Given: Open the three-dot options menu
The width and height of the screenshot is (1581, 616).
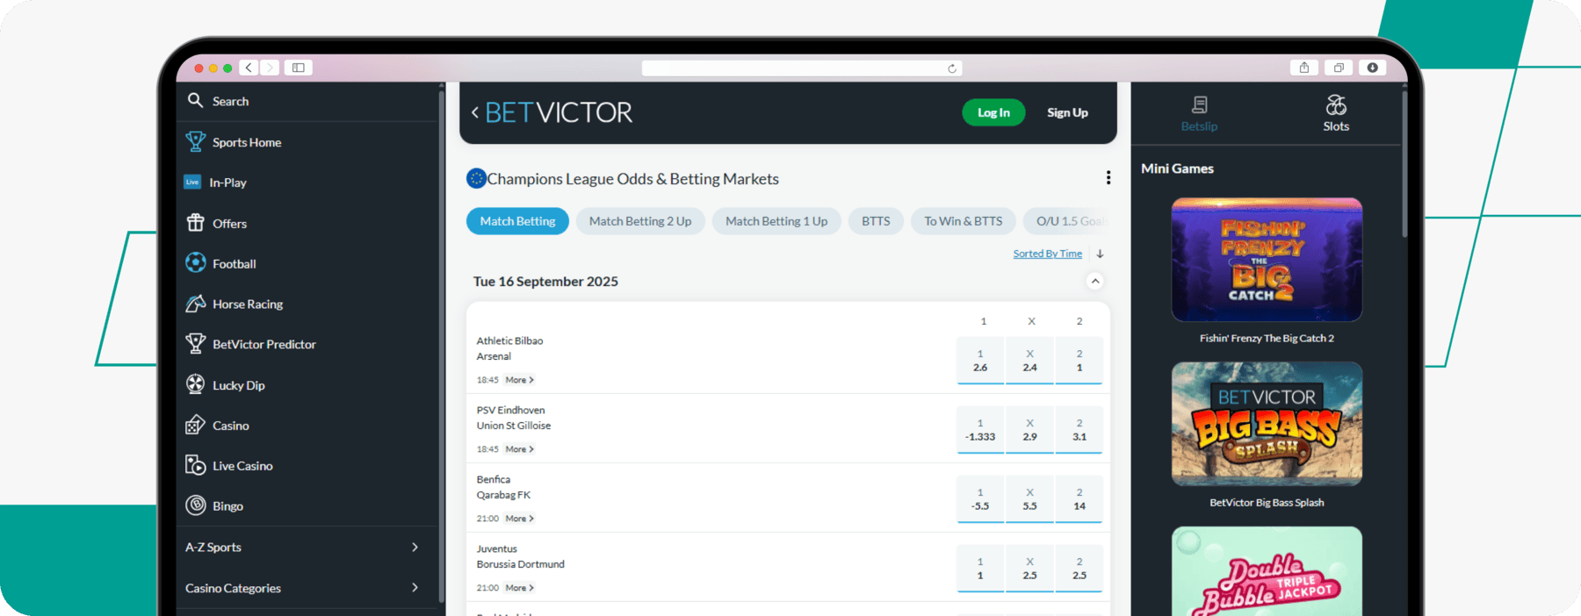Looking at the screenshot, I should tap(1108, 178).
